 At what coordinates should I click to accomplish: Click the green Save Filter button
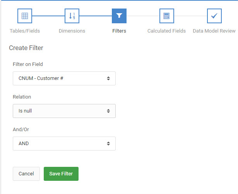(61, 174)
